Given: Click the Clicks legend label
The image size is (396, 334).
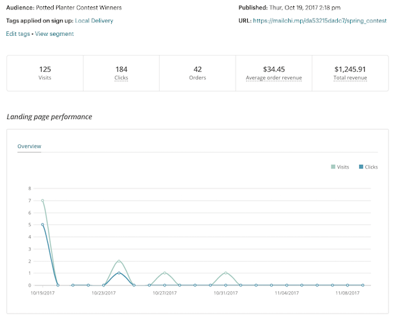Looking at the screenshot, I should coord(371,167).
